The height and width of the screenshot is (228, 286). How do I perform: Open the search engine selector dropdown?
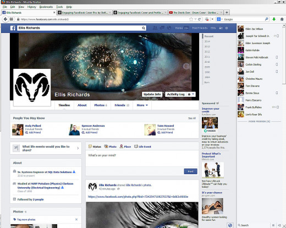click(x=219, y=19)
